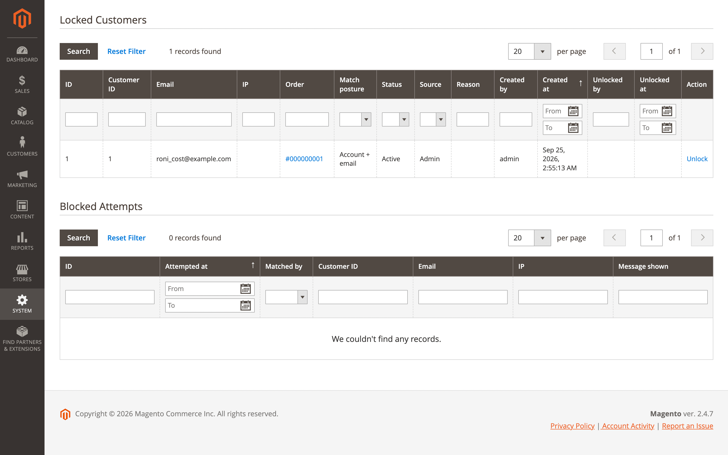Focus the Message shown filter field
Viewport: 728px width, 455px height.
(x=663, y=297)
